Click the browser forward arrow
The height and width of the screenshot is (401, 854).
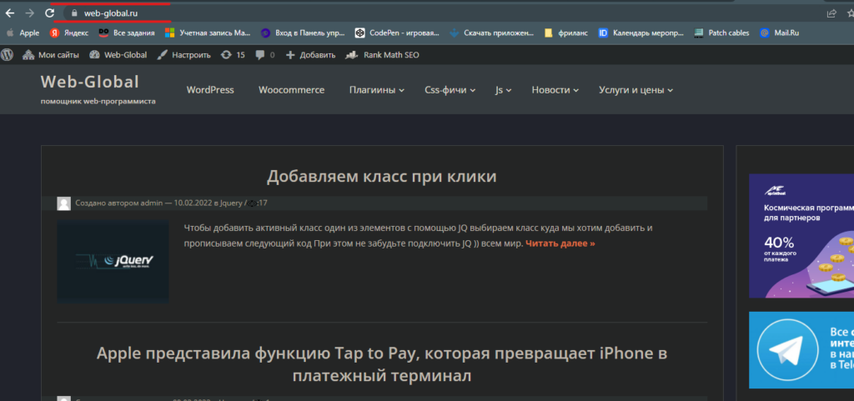(29, 13)
